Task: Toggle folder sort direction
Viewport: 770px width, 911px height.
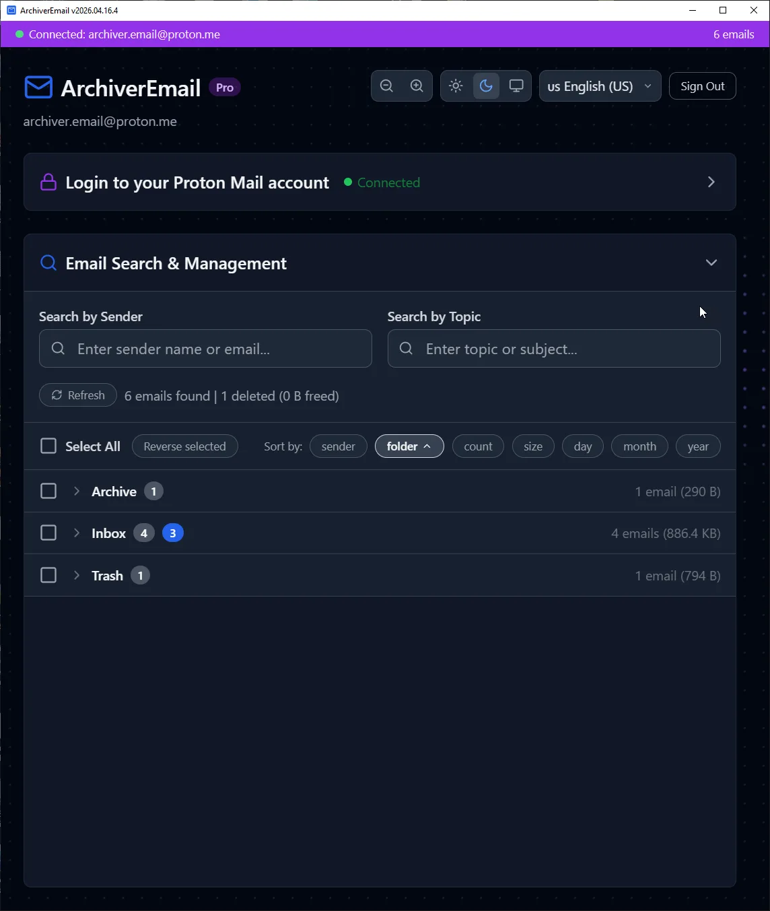Action: coord(409,446)
